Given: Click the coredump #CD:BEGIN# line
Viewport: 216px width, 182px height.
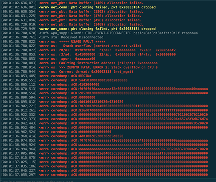Looking at the screenshot, I should click(x=46, y=76).
